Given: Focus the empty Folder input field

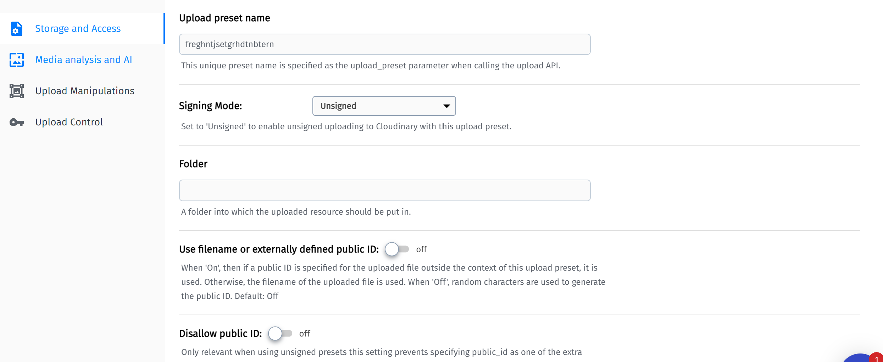Looking at the screenshot, I should (384, 190).
